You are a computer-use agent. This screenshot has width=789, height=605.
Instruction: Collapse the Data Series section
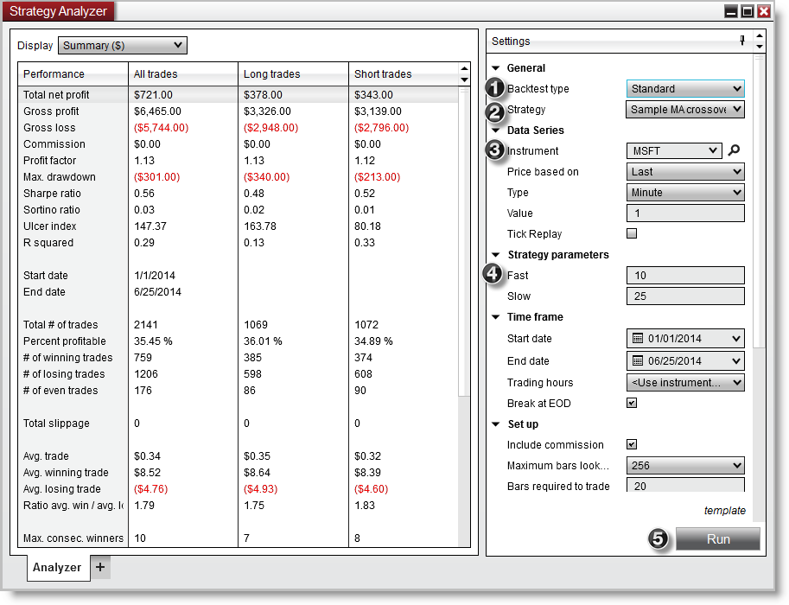[495, 131]
